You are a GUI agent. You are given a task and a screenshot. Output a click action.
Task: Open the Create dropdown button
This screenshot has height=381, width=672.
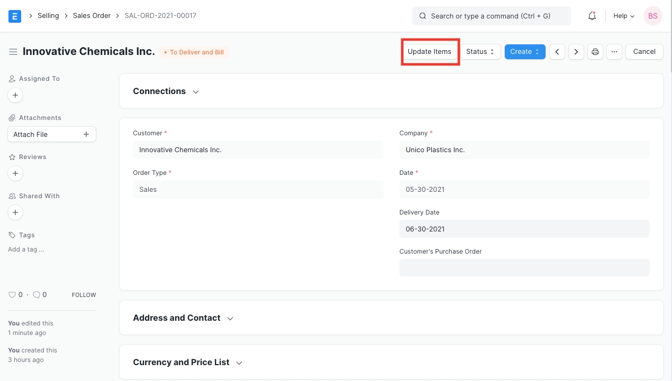pos(524,52)
